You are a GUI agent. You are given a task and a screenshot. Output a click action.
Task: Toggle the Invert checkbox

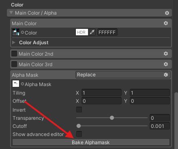click(79, 110)
